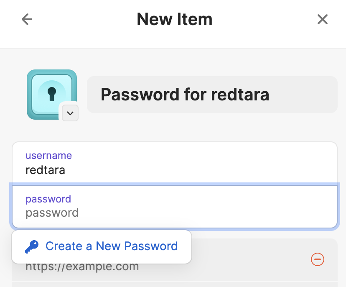Click the key icon beside Create a New Password
The width and height of the screenshot is (346, 287).
[x=32, y=247]
